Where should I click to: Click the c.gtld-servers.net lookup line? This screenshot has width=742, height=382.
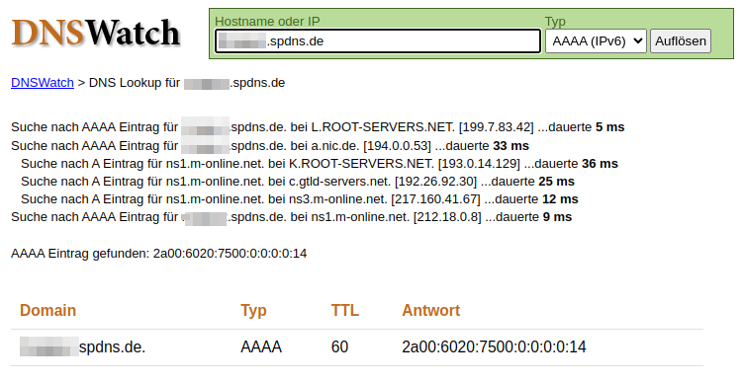[298, 182]
